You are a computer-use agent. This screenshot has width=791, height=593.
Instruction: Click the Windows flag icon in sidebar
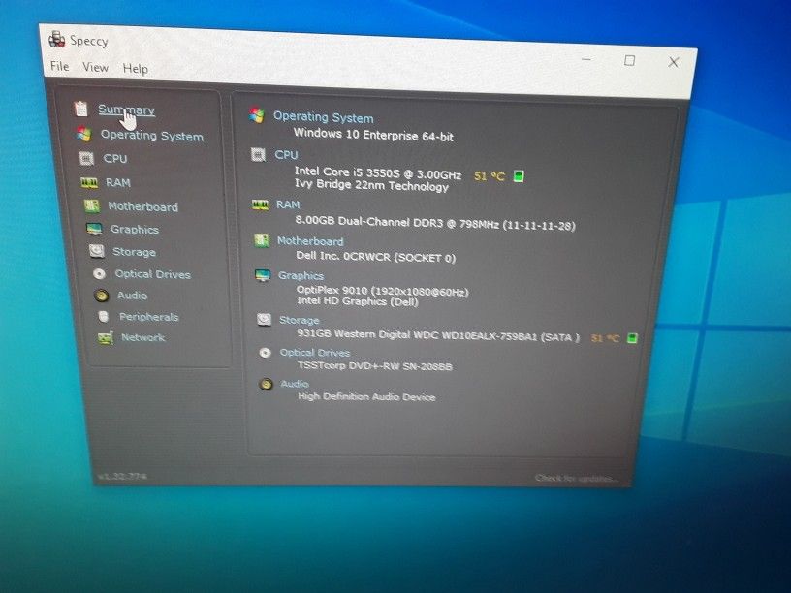(83, 134)
